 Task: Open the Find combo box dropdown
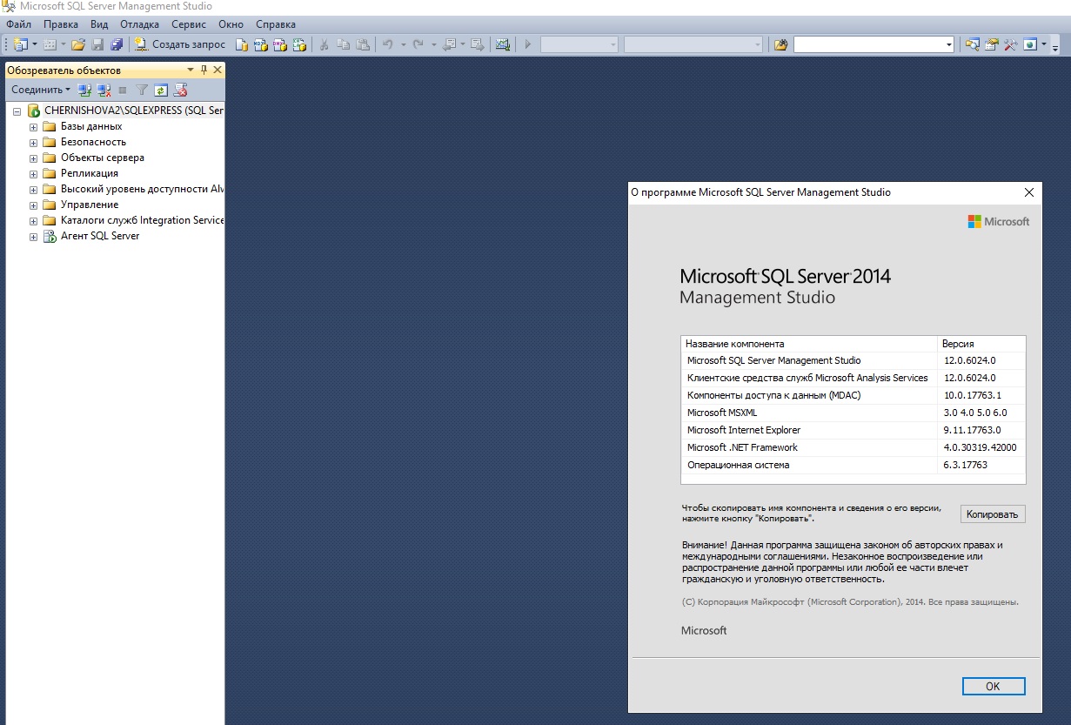coord(949,44)
